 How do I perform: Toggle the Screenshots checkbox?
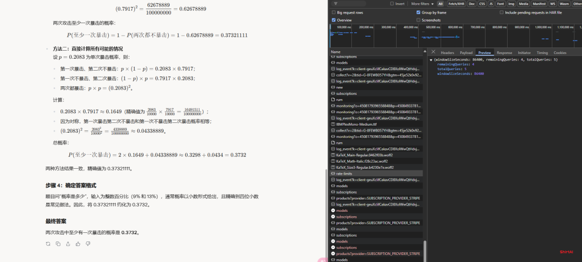[x=419, y=20]
